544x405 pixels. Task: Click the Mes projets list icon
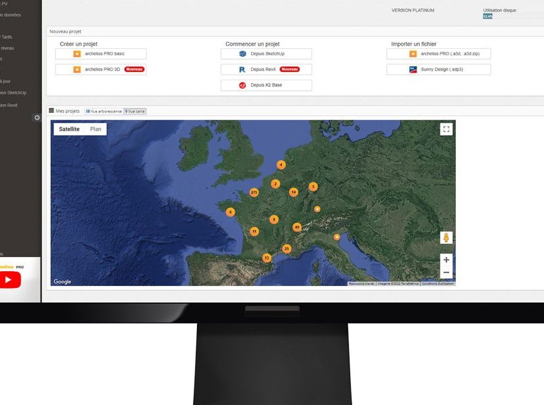coord(52,111)
